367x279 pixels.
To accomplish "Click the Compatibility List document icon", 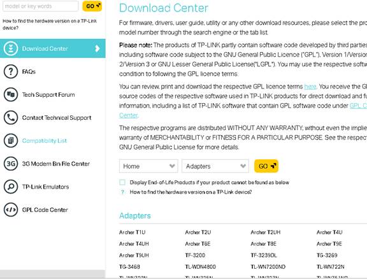I will tap(11, 141).
